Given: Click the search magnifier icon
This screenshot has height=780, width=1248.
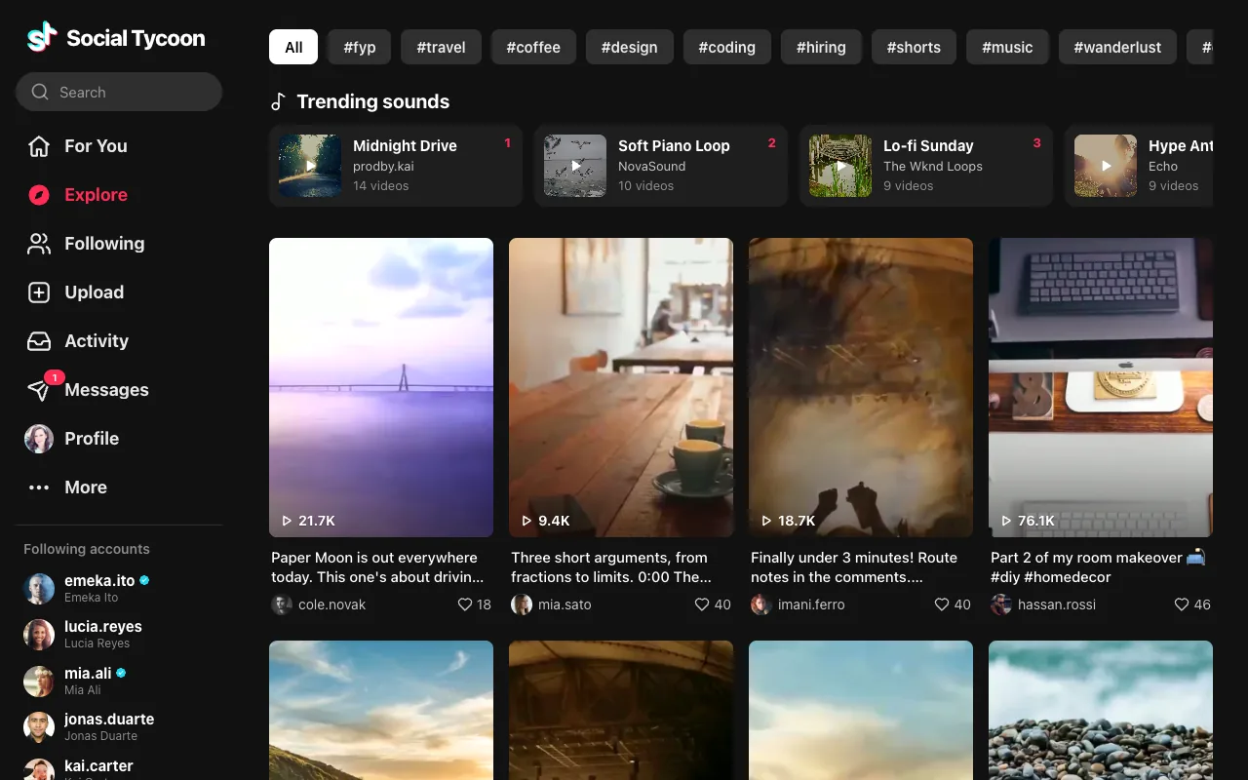Looking at the screenshot, I should (x=40, y=92).
